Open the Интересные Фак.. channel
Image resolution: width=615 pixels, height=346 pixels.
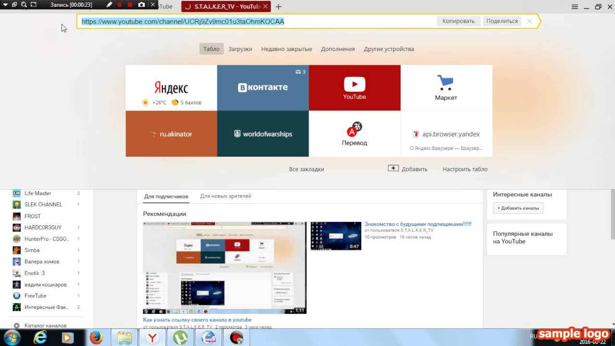click(x=47, y=307)
